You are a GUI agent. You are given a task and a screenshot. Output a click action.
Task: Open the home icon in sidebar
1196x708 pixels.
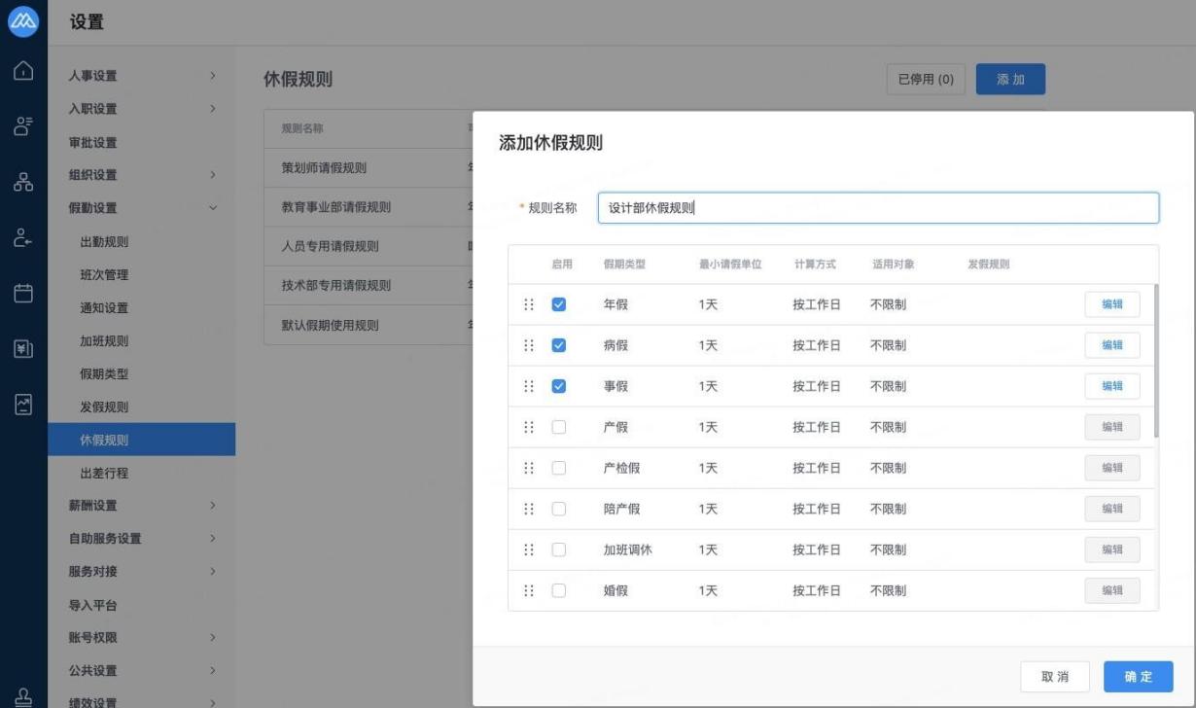[x=22, y=71]
